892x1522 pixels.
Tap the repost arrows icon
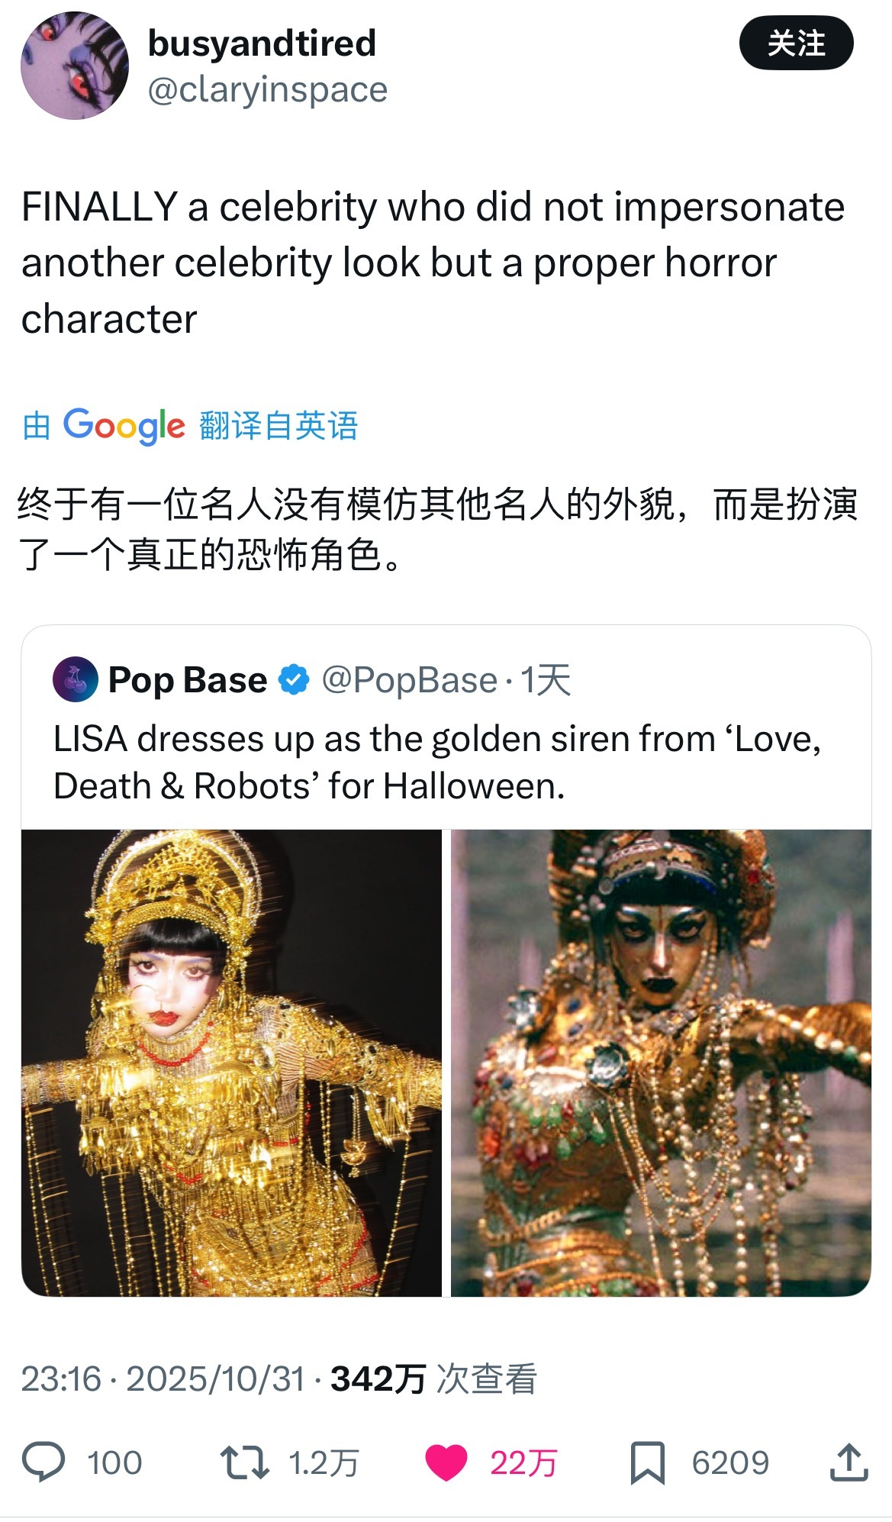pyautogui.click(x=244, y=1462)
